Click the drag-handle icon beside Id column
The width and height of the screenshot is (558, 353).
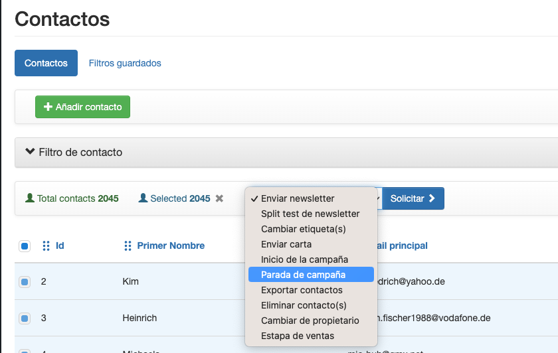pos(46,246)
